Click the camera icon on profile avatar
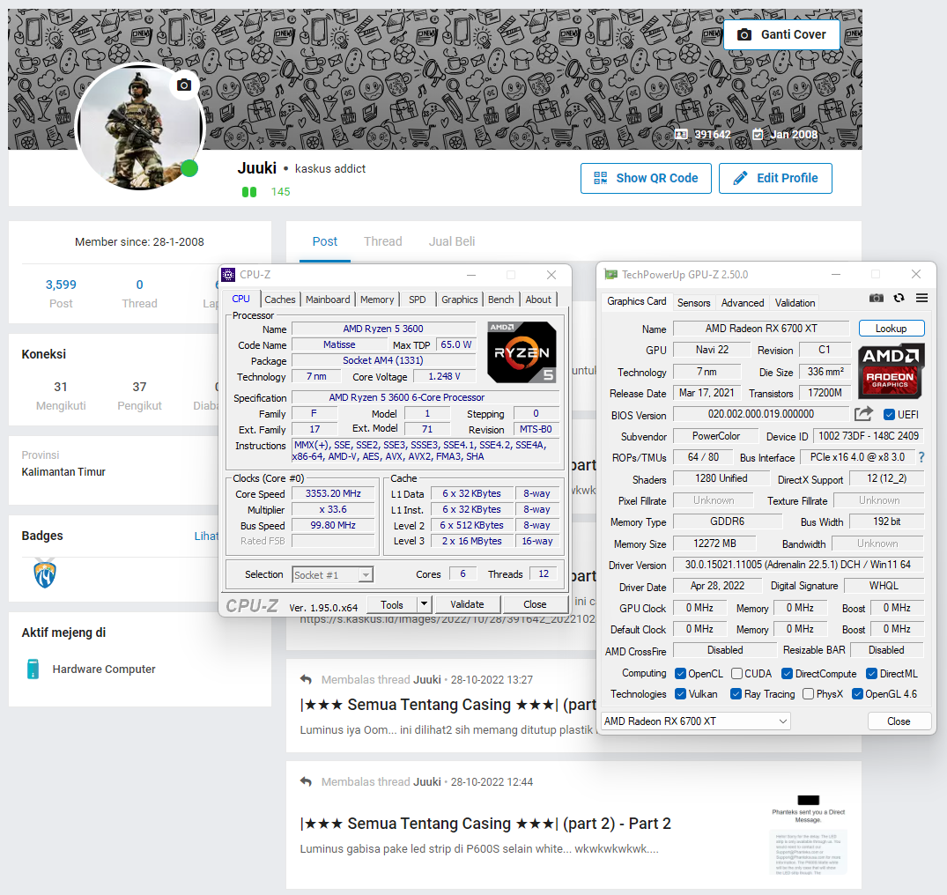The width and height of the screenshot is (947, 895). click(x=183, y=85)
